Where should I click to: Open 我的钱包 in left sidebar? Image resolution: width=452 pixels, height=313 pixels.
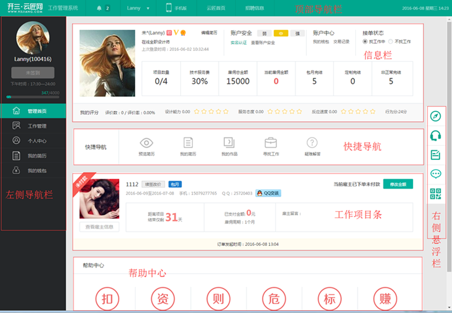pyautogui.click(x=33, y=170)
